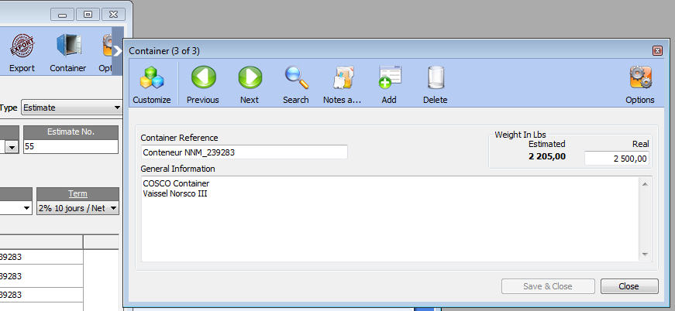This screenshot has width=675, height=311.
Task: Expand the Type dropdown showing Estimate
Action: [117, 108]
